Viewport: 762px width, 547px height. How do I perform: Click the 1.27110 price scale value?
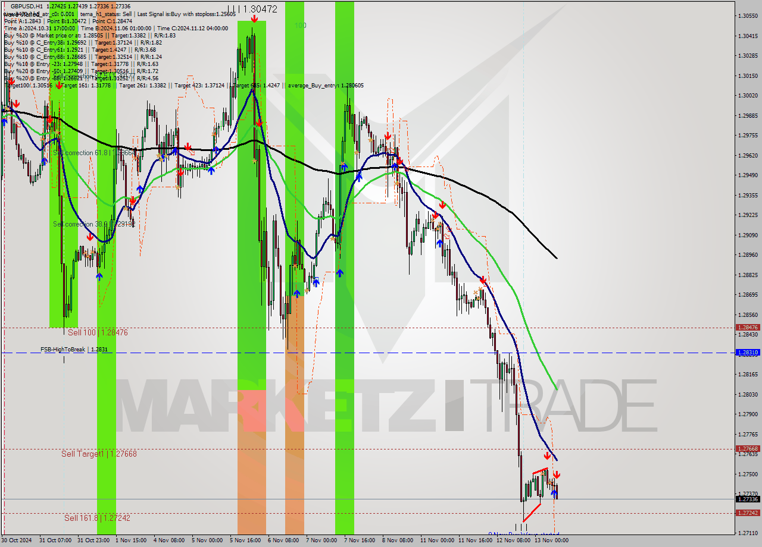pos(748,533)
